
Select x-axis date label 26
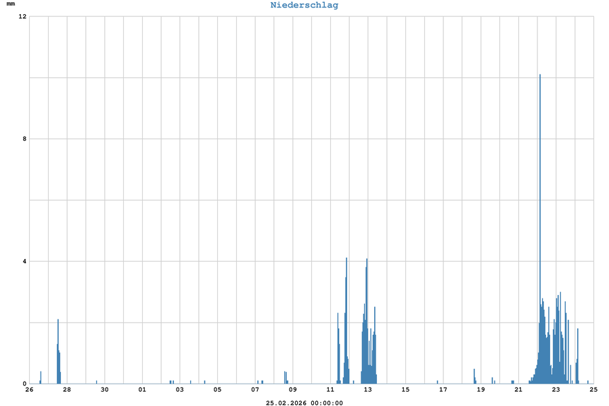[x=29, y=390]
